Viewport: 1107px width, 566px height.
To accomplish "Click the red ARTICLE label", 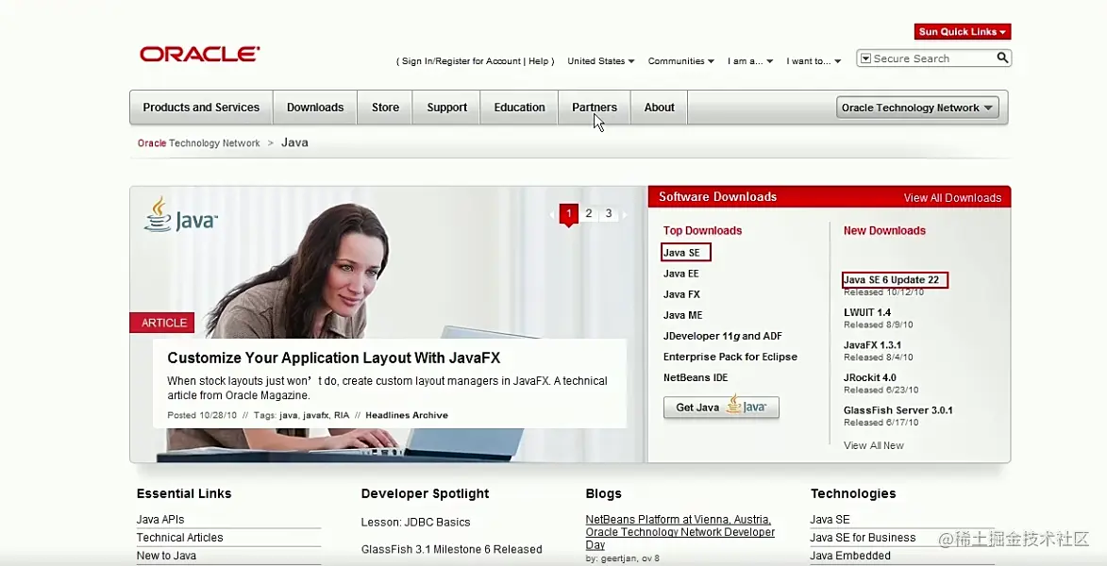I will pyautogui.click(x=161, y=323).
